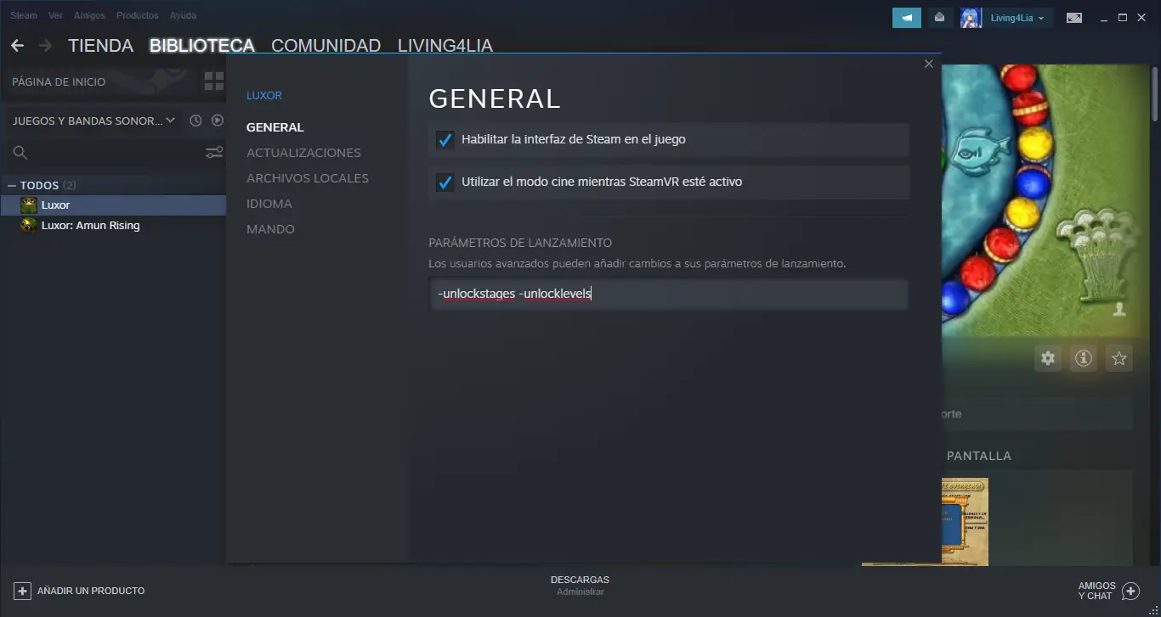Screen dimensions: 1161x617
Task: Open the Steam announcements megaphone icon
Action: 907,18
